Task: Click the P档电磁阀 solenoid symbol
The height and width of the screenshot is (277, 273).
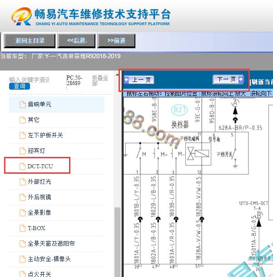Action: pos(198,154)
